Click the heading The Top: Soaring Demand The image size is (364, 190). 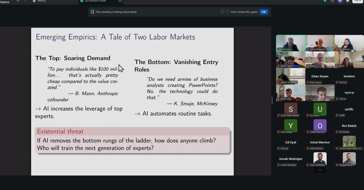click(73, 58)
